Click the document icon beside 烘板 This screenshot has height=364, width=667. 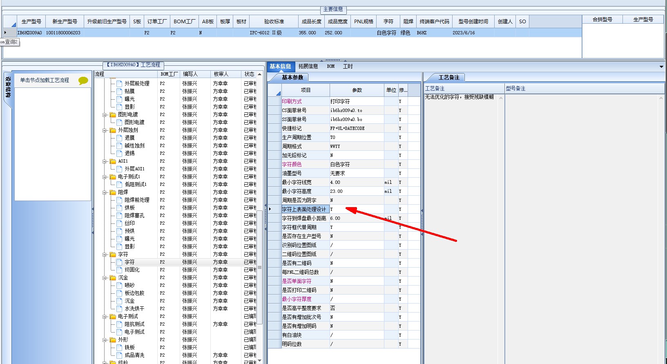[120, 208]
